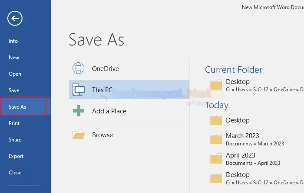
Task: Click the path Documents » April 2023
Action: [x=253, y=163]
